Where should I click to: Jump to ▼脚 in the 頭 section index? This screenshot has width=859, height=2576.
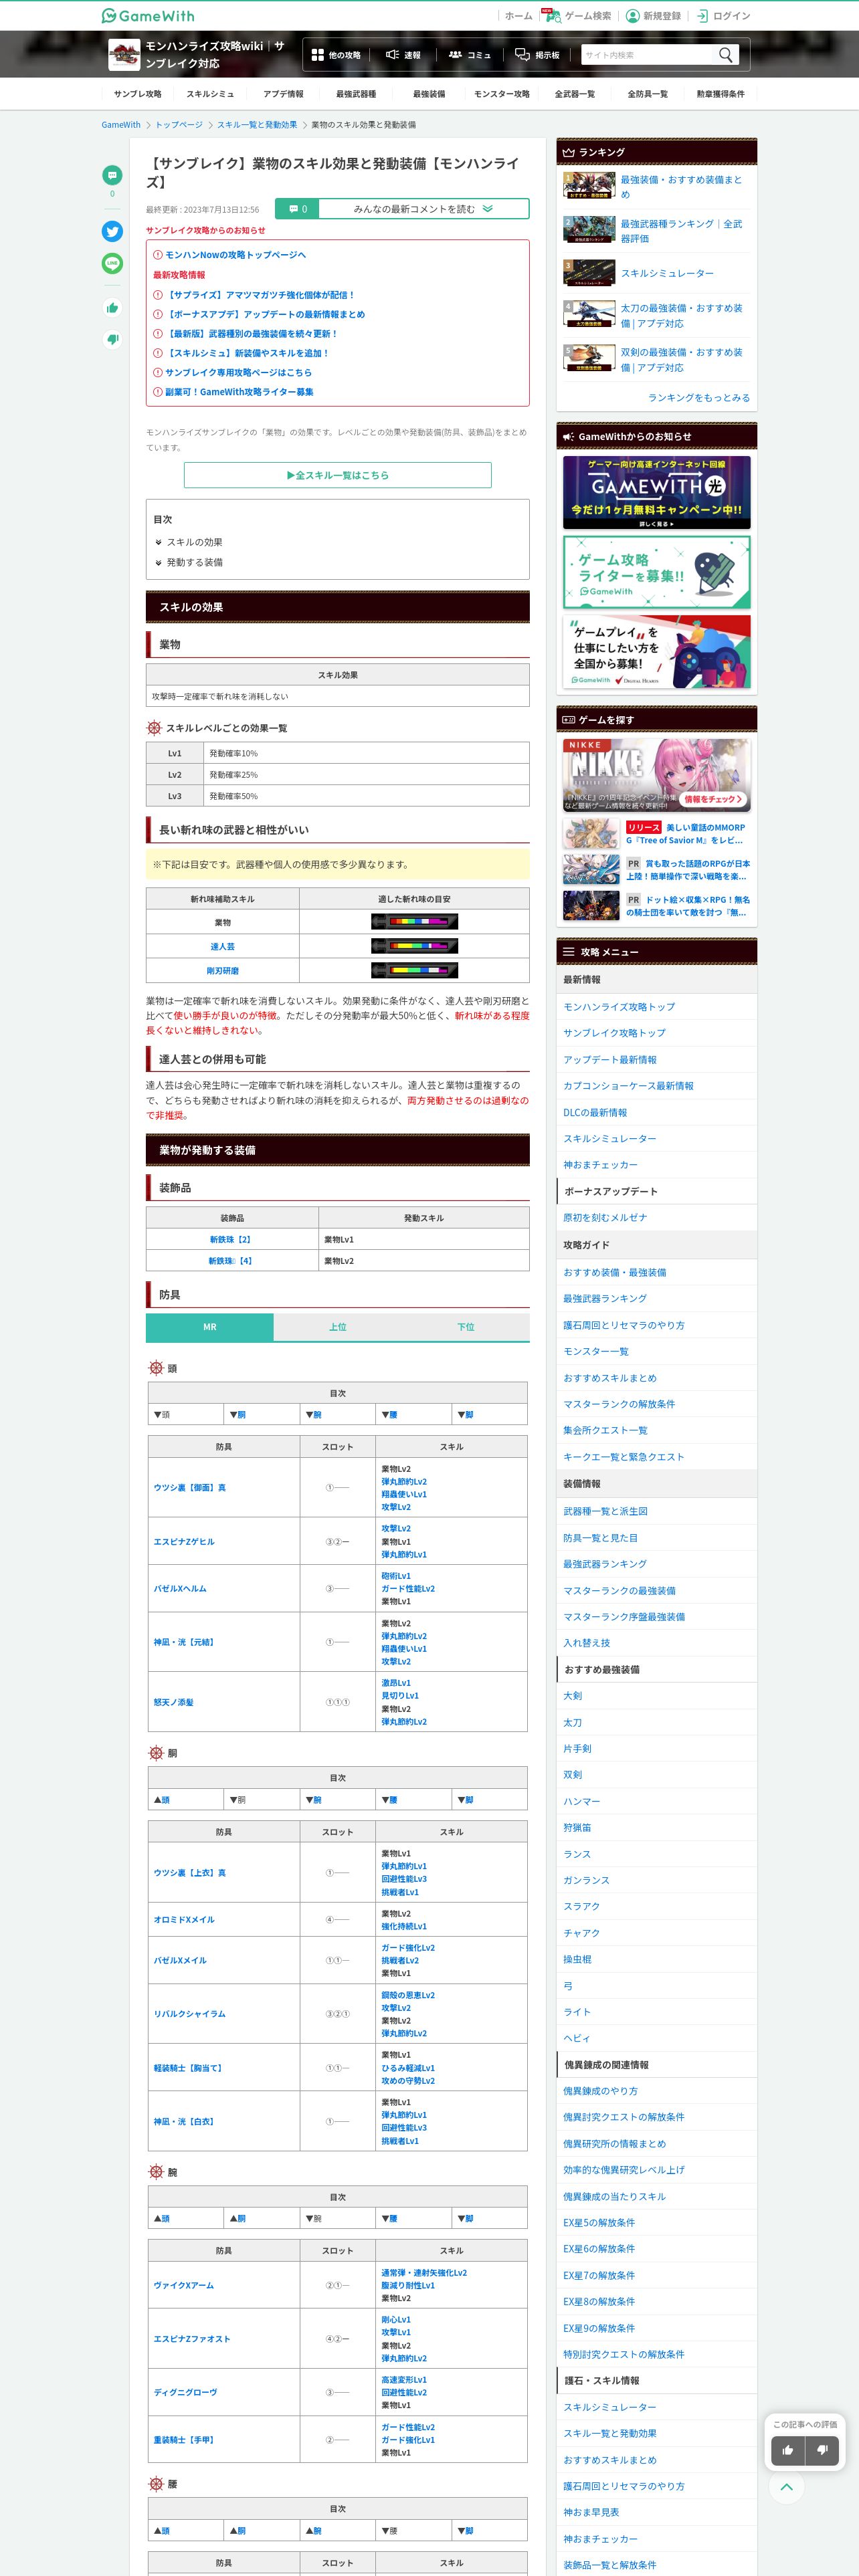pos(466,1414)
